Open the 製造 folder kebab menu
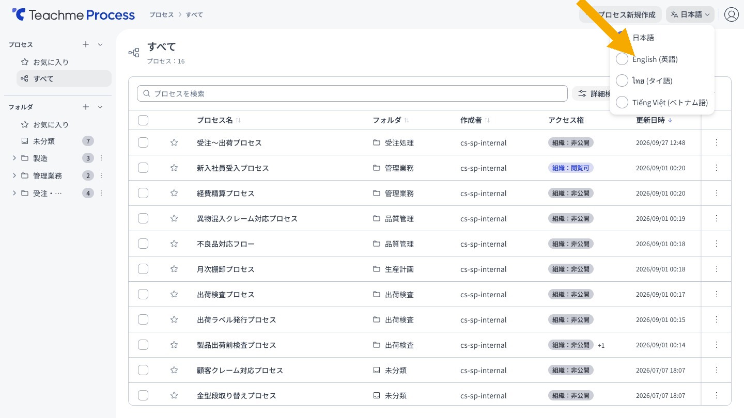 101,158
